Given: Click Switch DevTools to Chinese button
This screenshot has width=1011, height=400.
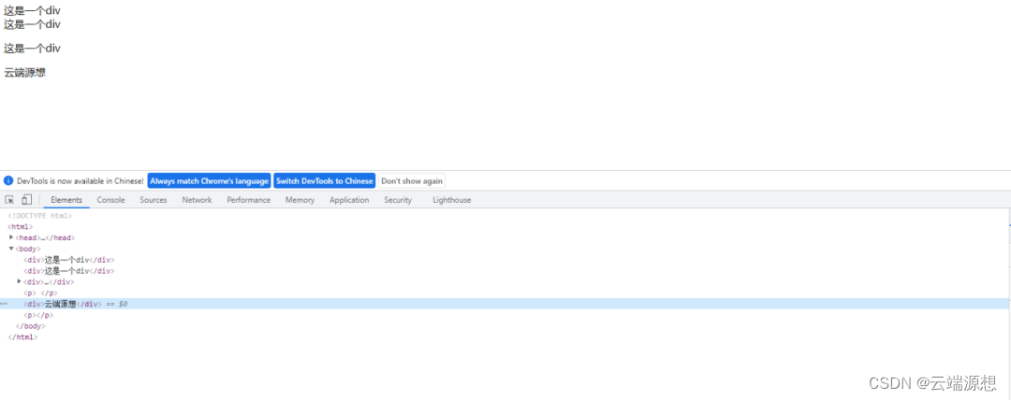Looking at the screenshot, I should point(324,181).
